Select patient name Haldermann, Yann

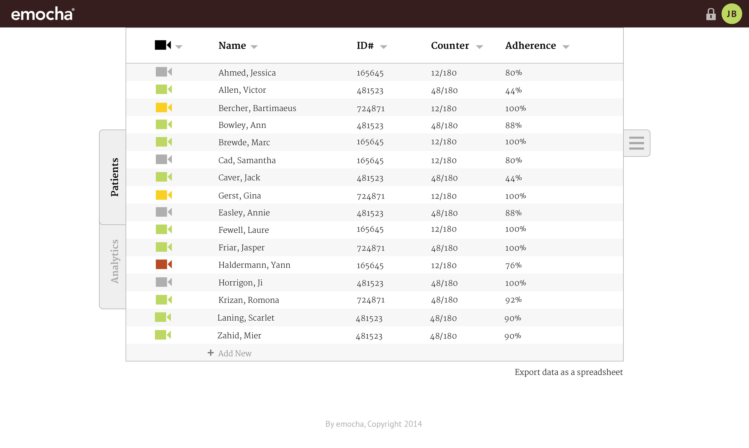point(254,265)
